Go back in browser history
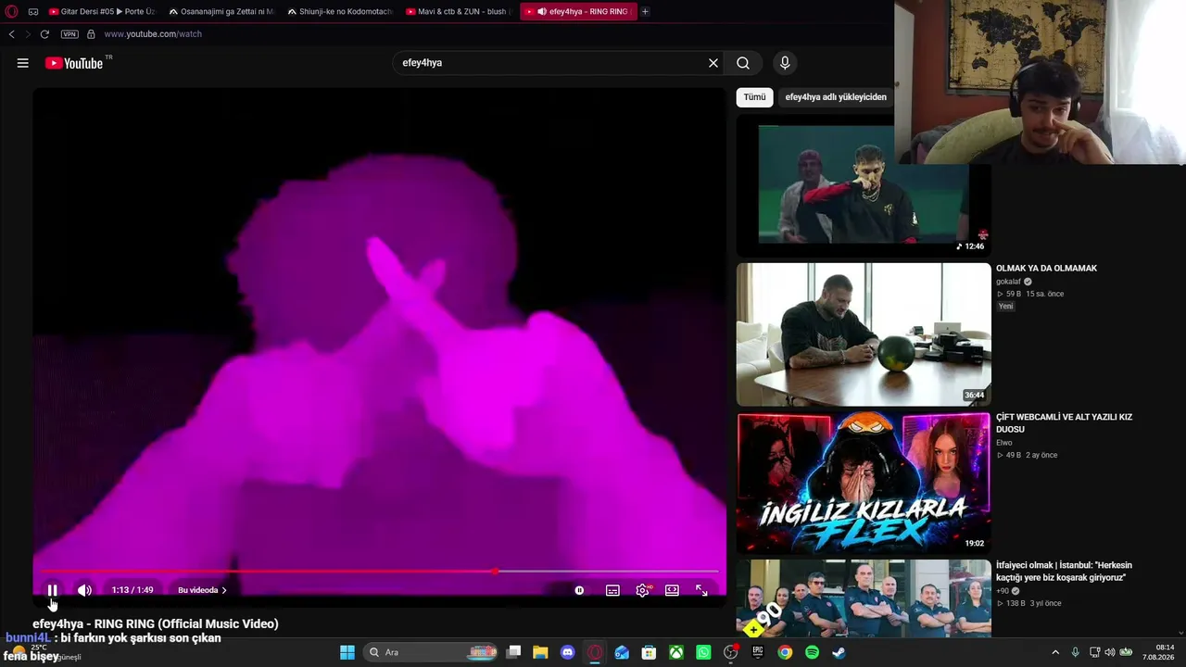1186x667 pixels. pyautogui.click(x=11, y=34)
